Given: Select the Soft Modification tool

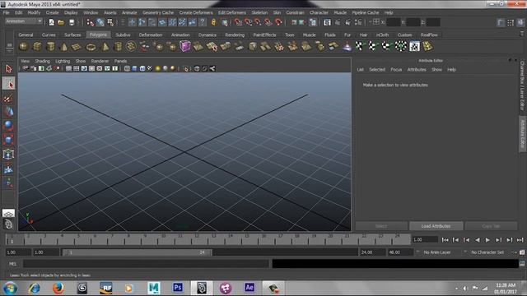Looking at the screenshot, I should [9, 169].
